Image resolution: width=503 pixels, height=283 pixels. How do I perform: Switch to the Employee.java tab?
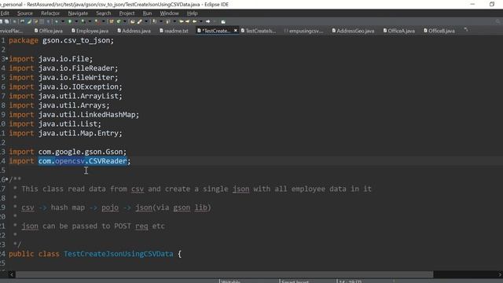coord(90,31)
